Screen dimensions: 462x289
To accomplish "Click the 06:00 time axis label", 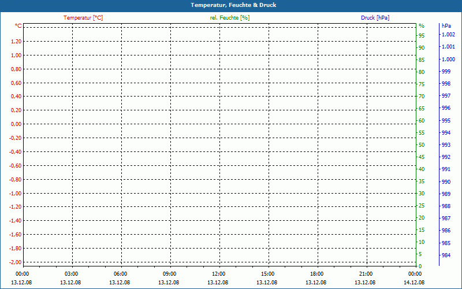I will (x=120, y=274).
